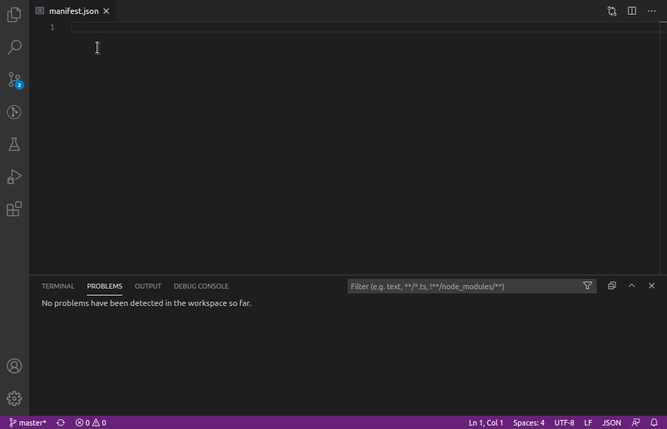The height and width of the screenshot is (429, 667).
Task: Open the Git Graph sidebar icon
Action: click(x=14, y=112)
